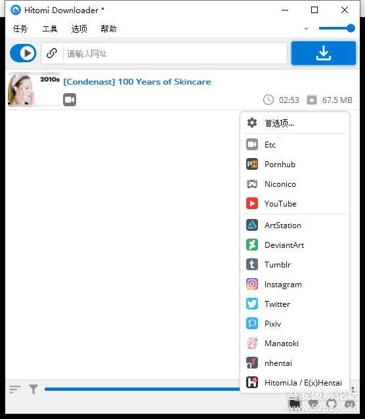The width and height of the screenshot is (365, 419).
Task: Click the Tumblr t icon
Action: pos(252,264)
